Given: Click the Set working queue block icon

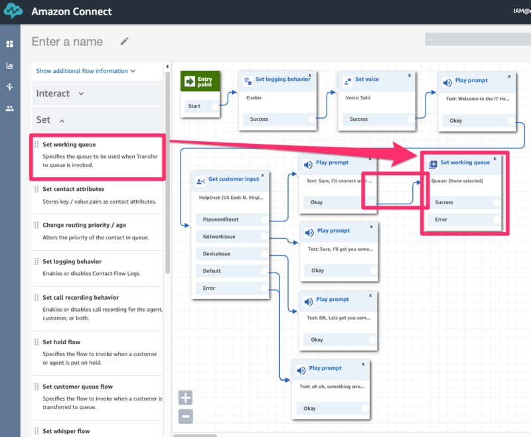Looking at the screenshot, I should (x=433, y=164).
